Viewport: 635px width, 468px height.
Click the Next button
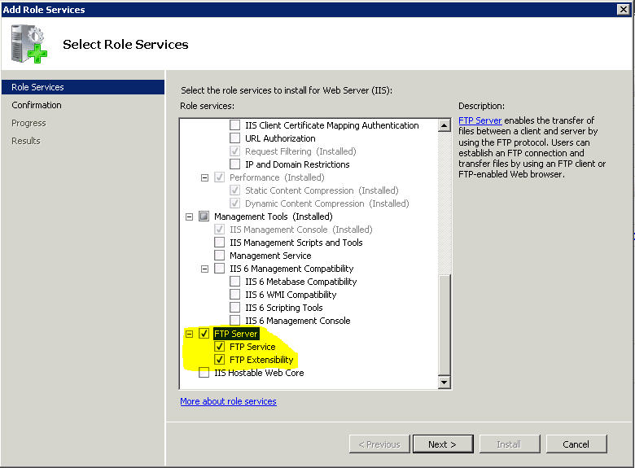tap(441, 444)
